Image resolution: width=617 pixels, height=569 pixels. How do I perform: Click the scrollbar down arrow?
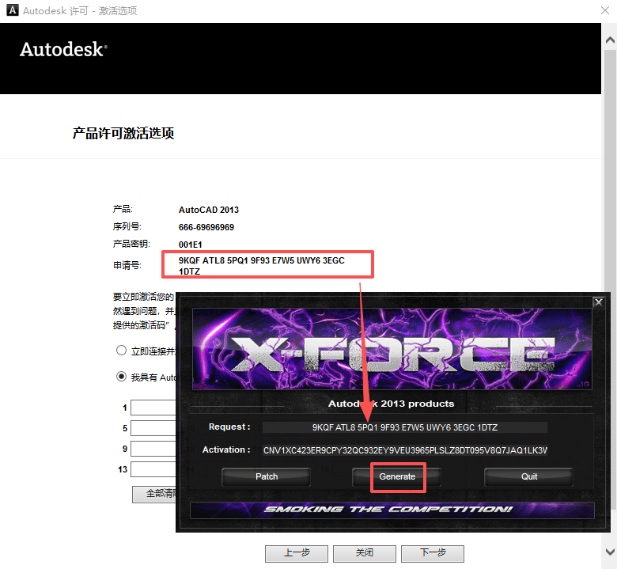pos(610,552)
